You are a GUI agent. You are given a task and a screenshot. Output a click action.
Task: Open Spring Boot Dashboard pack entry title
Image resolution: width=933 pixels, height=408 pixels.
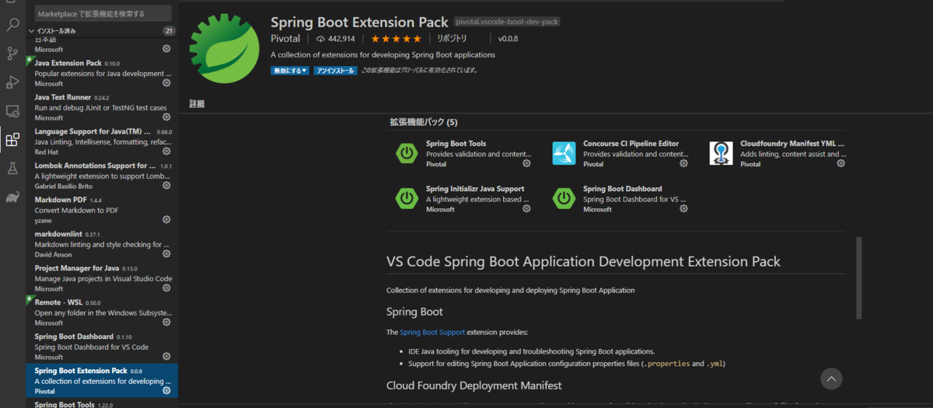pos(622,189)
